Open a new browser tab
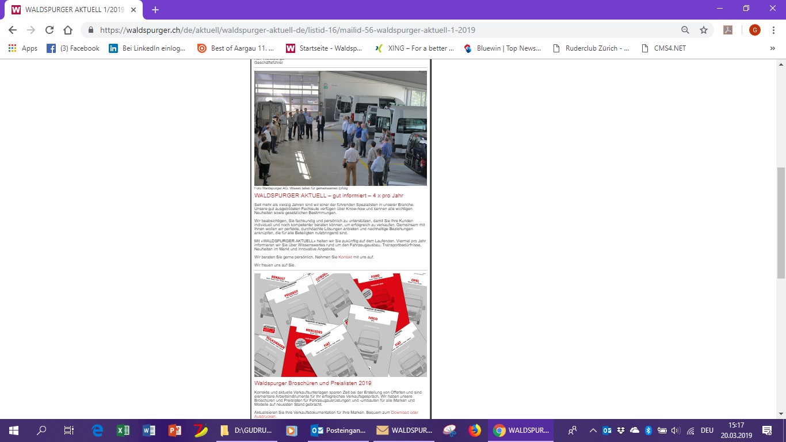Viewport: 786px width, 442px height. click(155, 10)
